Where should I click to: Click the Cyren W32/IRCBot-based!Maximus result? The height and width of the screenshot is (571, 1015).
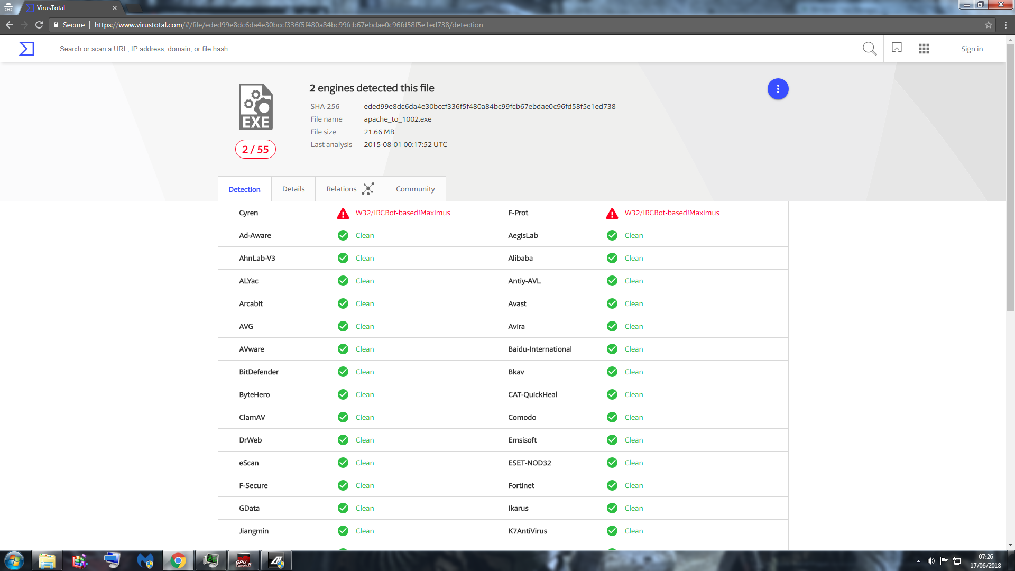[x=403, y=213]
